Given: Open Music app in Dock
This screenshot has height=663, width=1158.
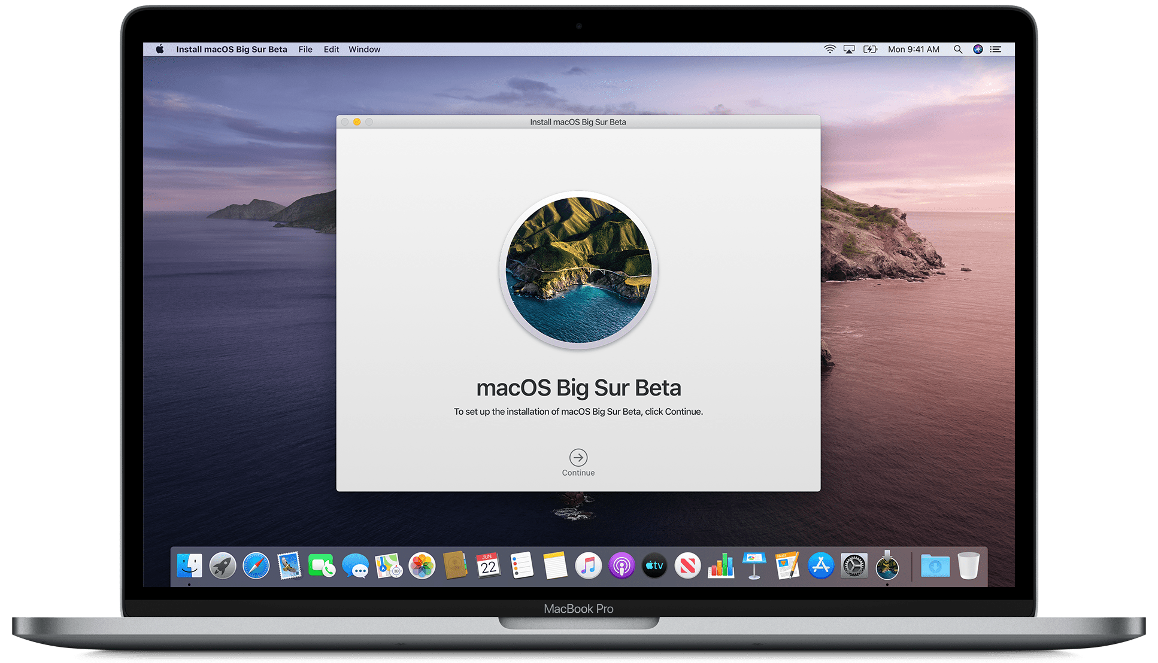Looking at the screenshot, I should coord(588,565).
